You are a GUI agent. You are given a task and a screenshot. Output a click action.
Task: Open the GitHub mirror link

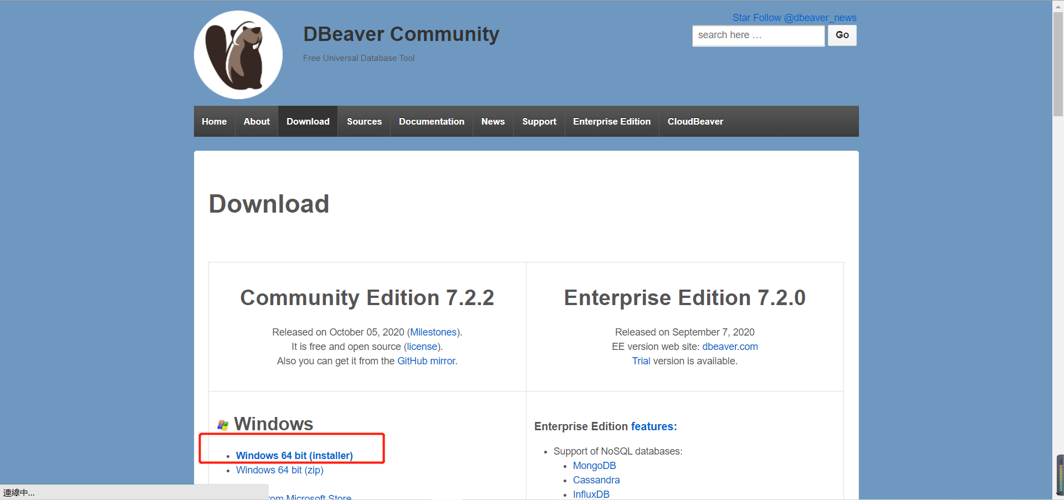[x=426, y=360]
